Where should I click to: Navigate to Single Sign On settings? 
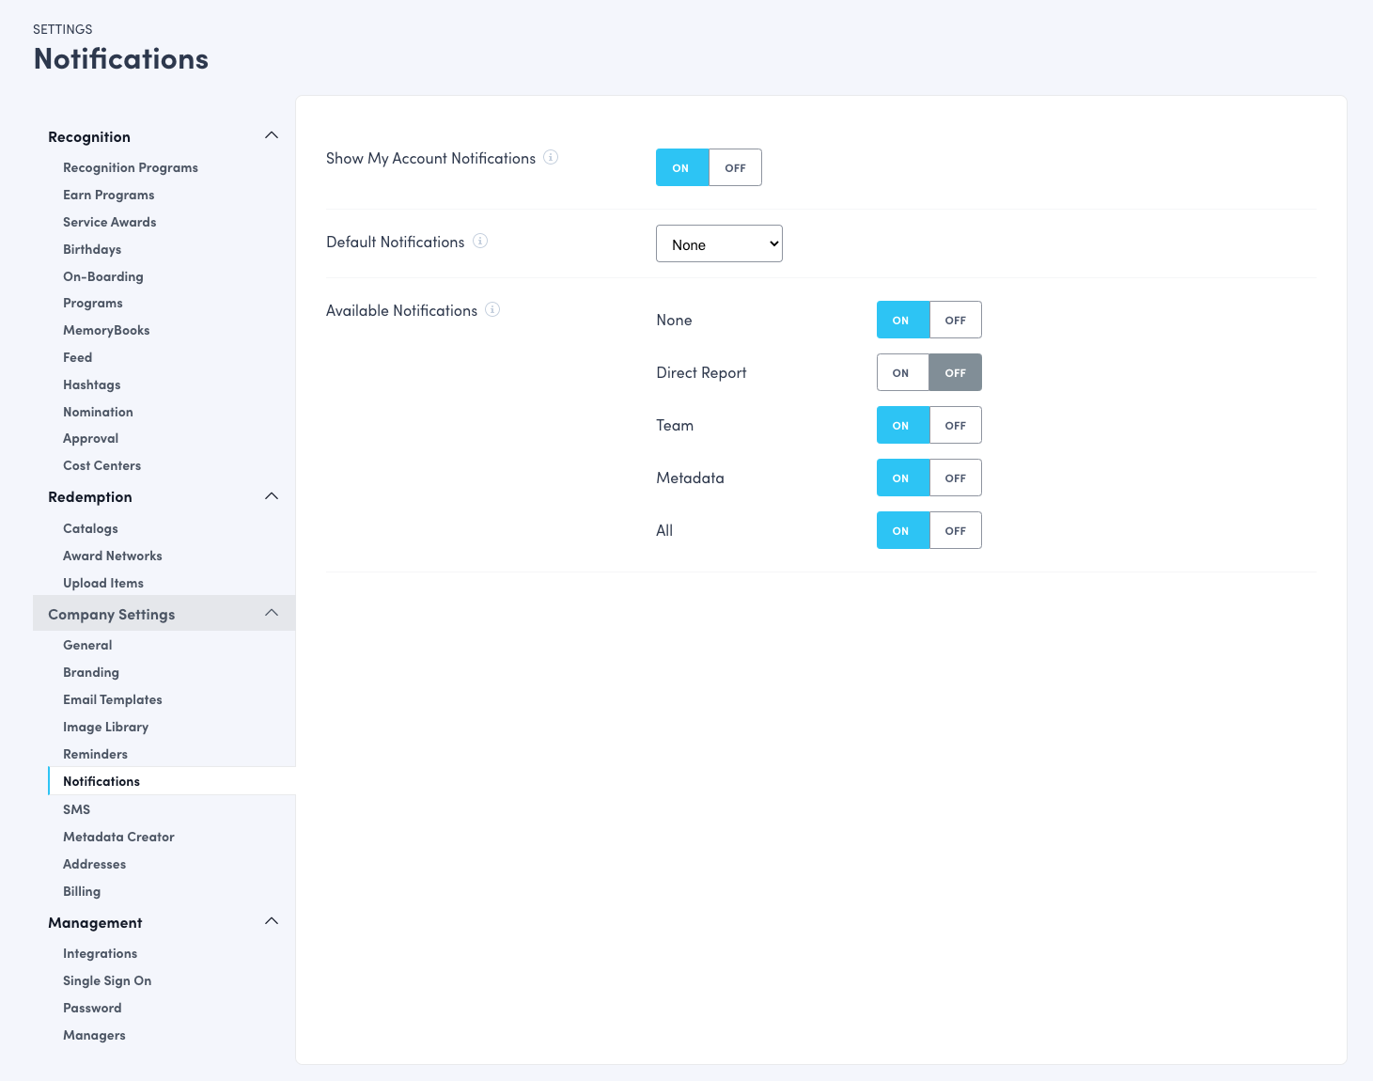(x=106, y=979)
